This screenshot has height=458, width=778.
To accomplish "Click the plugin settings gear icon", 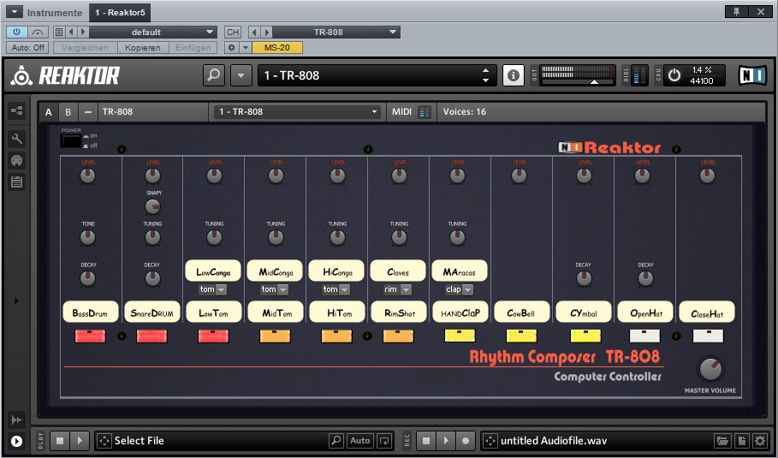I will point(231,48).
